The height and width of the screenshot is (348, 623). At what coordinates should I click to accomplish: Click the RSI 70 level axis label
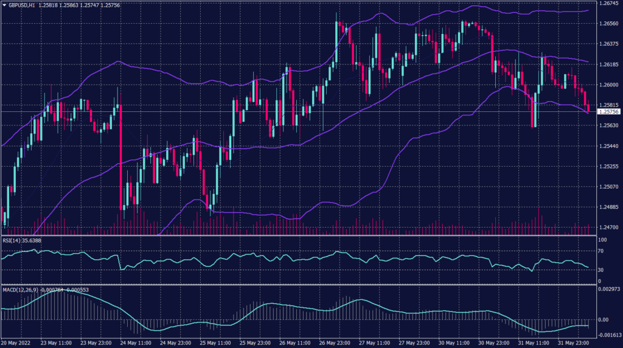[x=599, y=249]
